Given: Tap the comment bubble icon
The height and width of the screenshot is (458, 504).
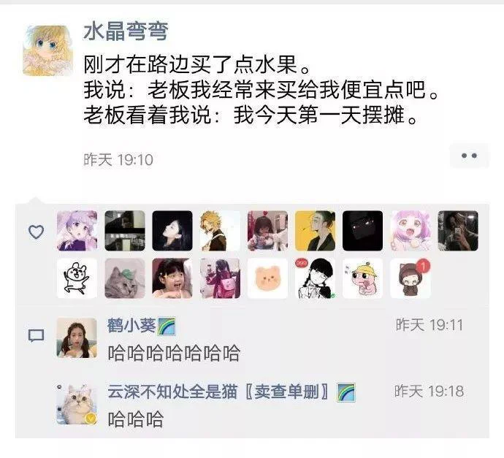Looking at the screenshot, I should tap(36, 336).
